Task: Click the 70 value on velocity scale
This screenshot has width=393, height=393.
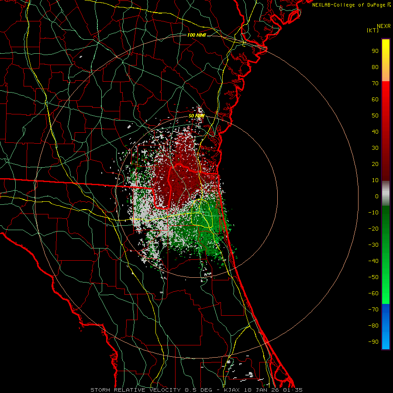Action: [x=375, y=83]
